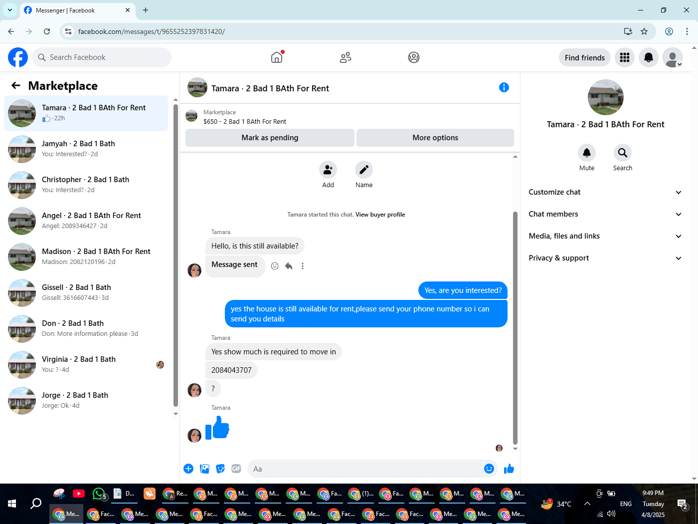
Task: Open the Christopher 2 Bad 1 Bath conversation
Action: [86, 185]
